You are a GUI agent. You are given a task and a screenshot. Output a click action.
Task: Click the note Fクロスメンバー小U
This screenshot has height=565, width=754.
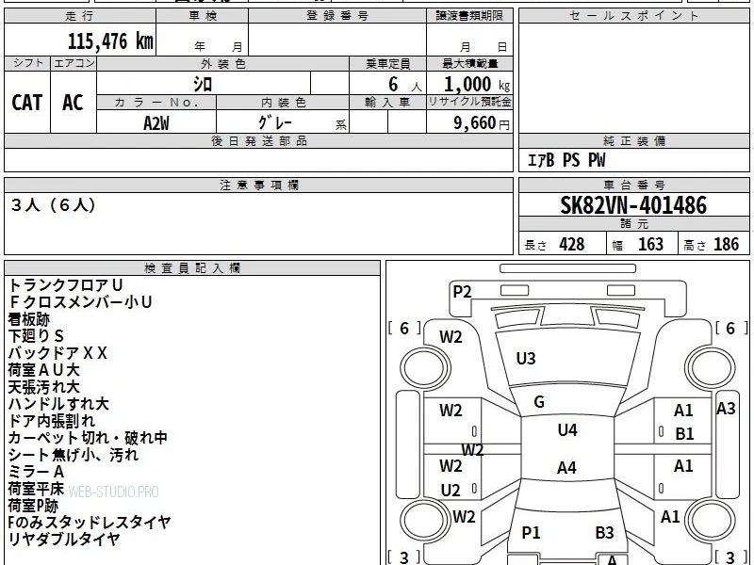(x=80, y=301)
